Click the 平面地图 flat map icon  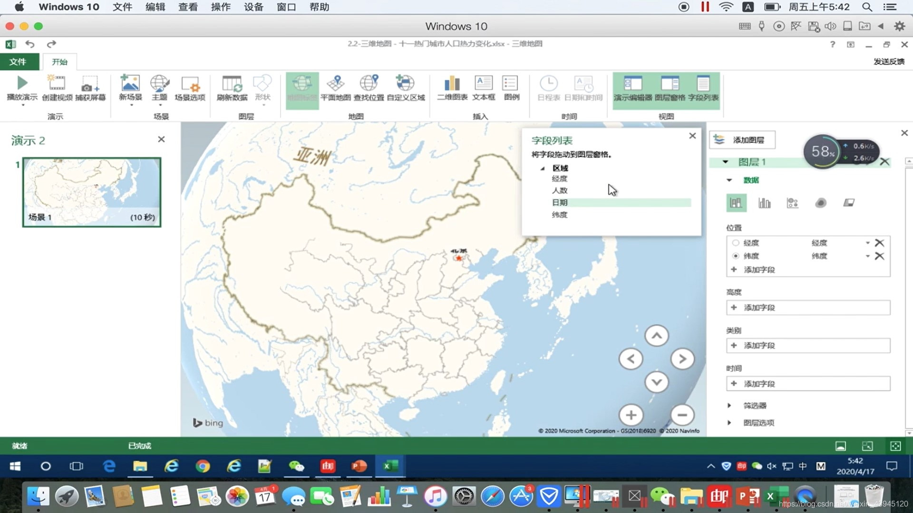click(x=335, y=84)
